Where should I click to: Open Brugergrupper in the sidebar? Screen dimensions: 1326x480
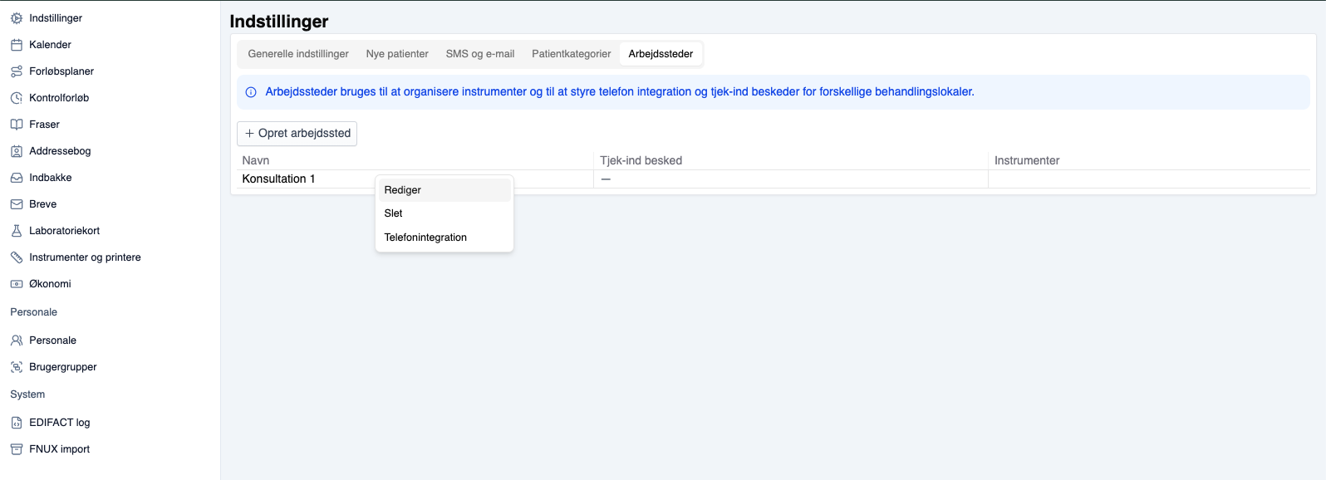coord(63,367)
